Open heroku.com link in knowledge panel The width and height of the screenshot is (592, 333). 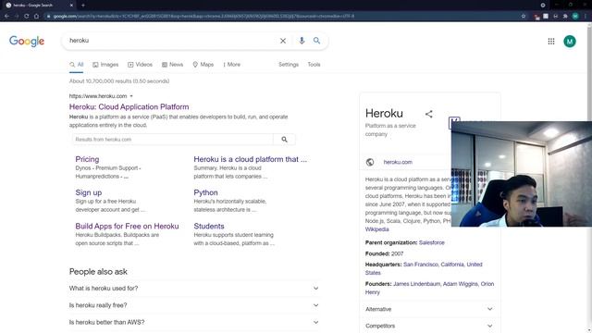[398, 162]
